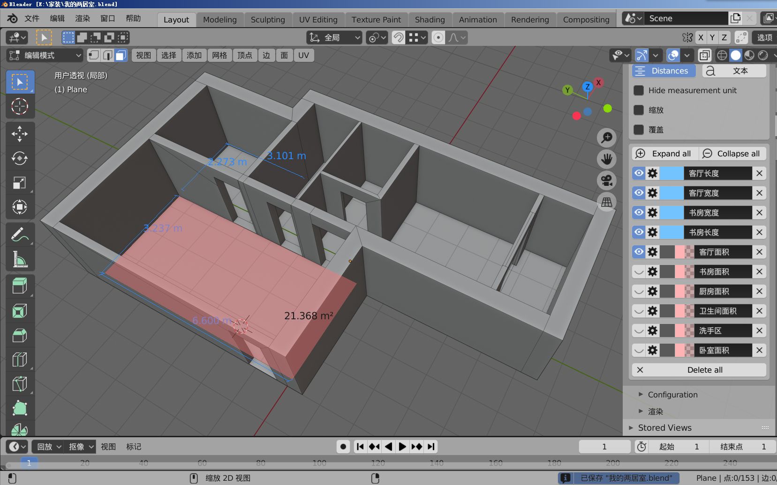This screenshot has width=777, height=485.
Task: Select the Rotate tool
Action: pyautogui.click(x=20, y=158)
